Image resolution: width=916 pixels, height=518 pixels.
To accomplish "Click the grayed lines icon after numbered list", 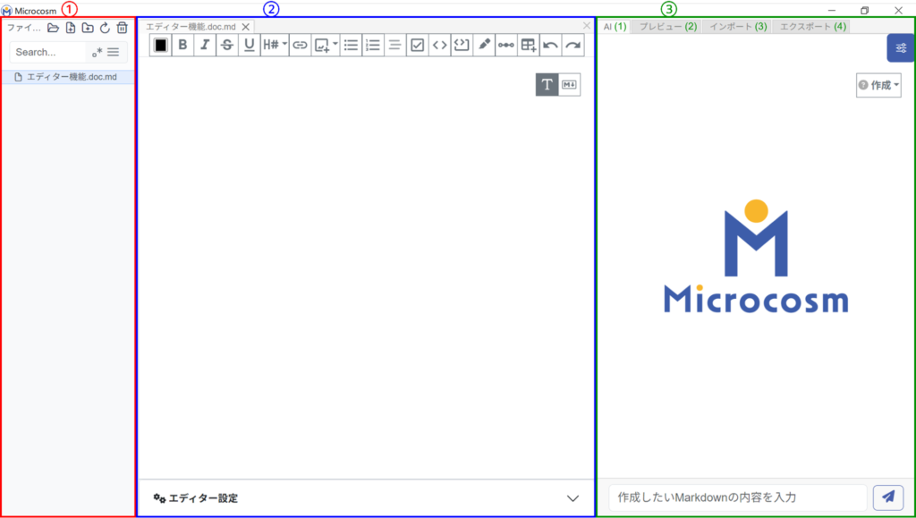I will [x=394, y=45].
